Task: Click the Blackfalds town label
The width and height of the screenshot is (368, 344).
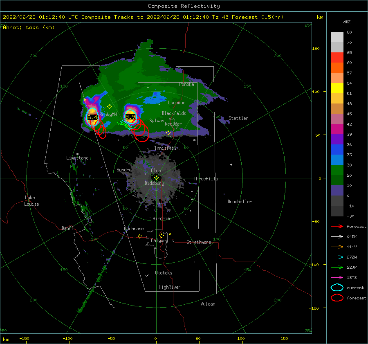Action: click(x=174, y=113)
